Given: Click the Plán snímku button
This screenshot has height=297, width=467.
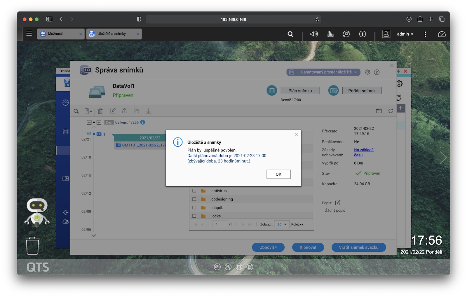Looking at the screenshot, I should click(x=300, y=91).
